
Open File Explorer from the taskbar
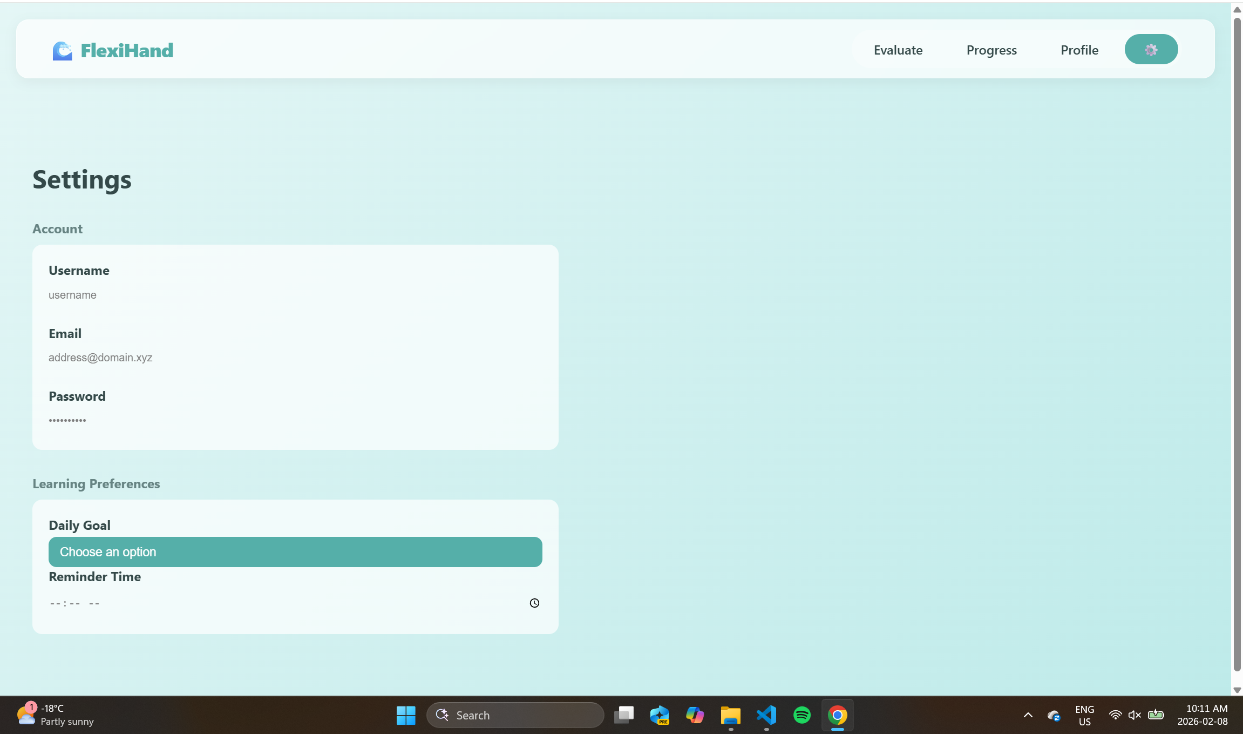pyautogui.click(x=730, y=715)
